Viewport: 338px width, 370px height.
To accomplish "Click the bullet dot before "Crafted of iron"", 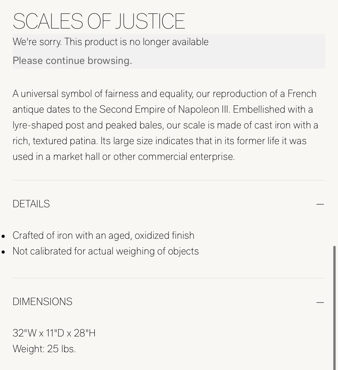I will click(x=3, y=236).
